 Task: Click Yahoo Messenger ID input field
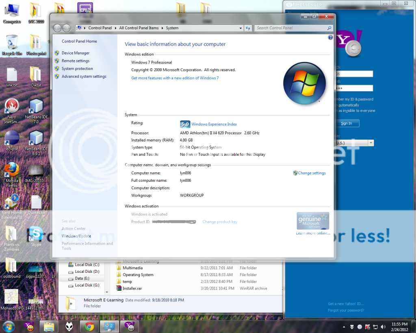[354, 74]
